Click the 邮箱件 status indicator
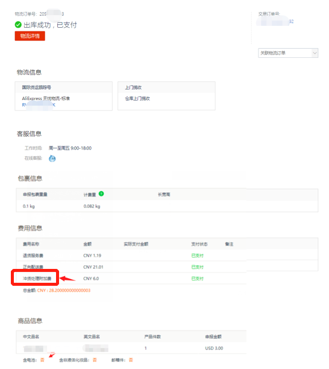329x369 pixels. [x=131, y=360]
